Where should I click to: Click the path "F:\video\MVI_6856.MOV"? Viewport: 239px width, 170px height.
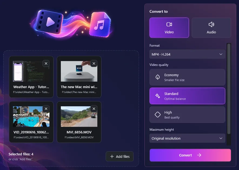coord(79,137)
